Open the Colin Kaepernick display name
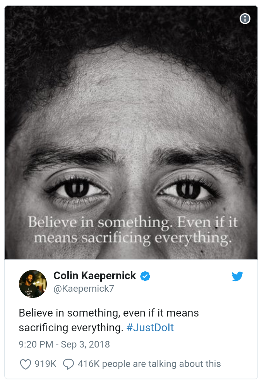This screenshot has height=391, width=264. [x=95, y=275]
